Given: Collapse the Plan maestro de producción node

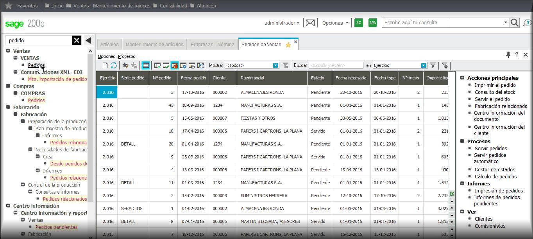Looking at the screenshot, I should 30,128.
